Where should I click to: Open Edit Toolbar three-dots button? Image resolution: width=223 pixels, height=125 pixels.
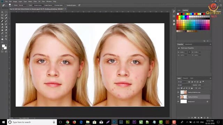point(2,42)
